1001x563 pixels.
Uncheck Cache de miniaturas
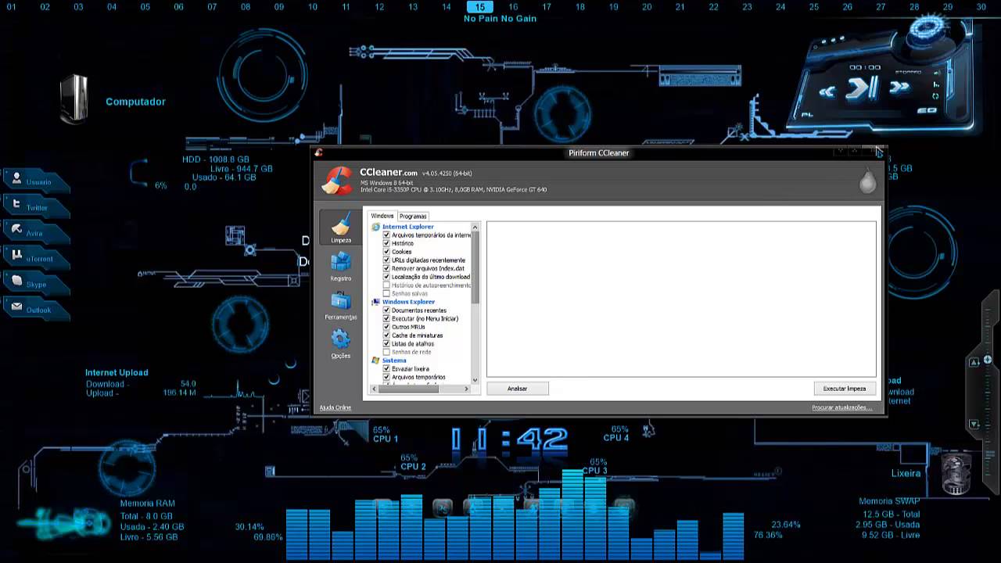click(386, 335)
